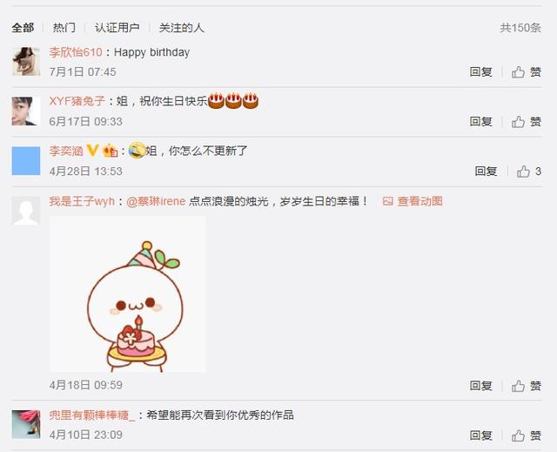Reply to 李欣怡610's comment
557x452 pixels.
coord(480,72)
